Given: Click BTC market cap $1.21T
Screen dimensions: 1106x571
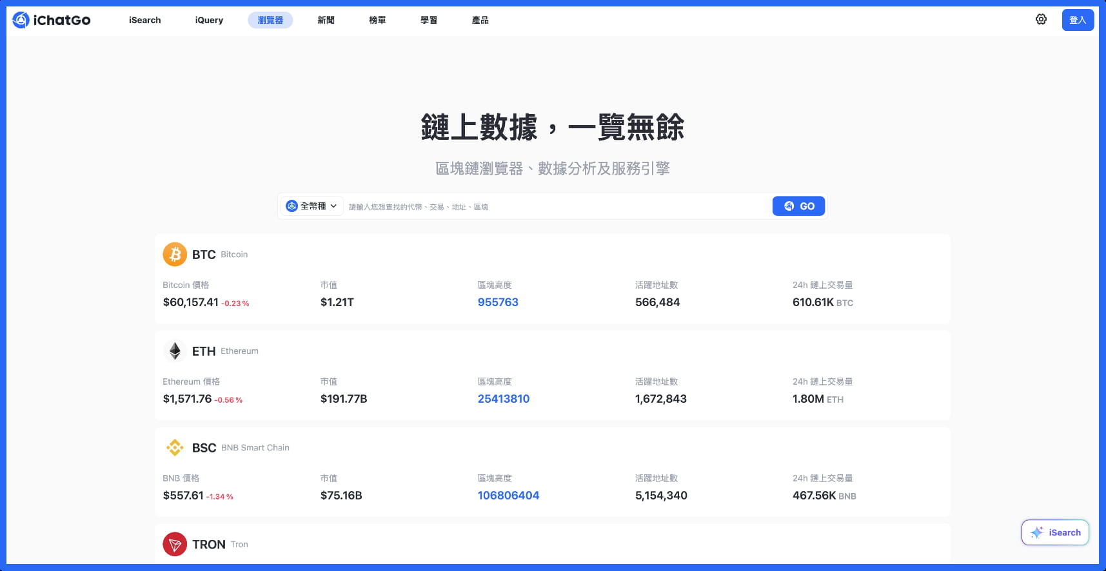Looking at the screenshot, I should pyautogui.click(x=337, y=302).
